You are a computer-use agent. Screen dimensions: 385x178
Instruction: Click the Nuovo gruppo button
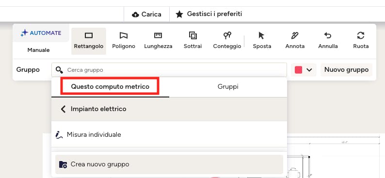[346, 70]
